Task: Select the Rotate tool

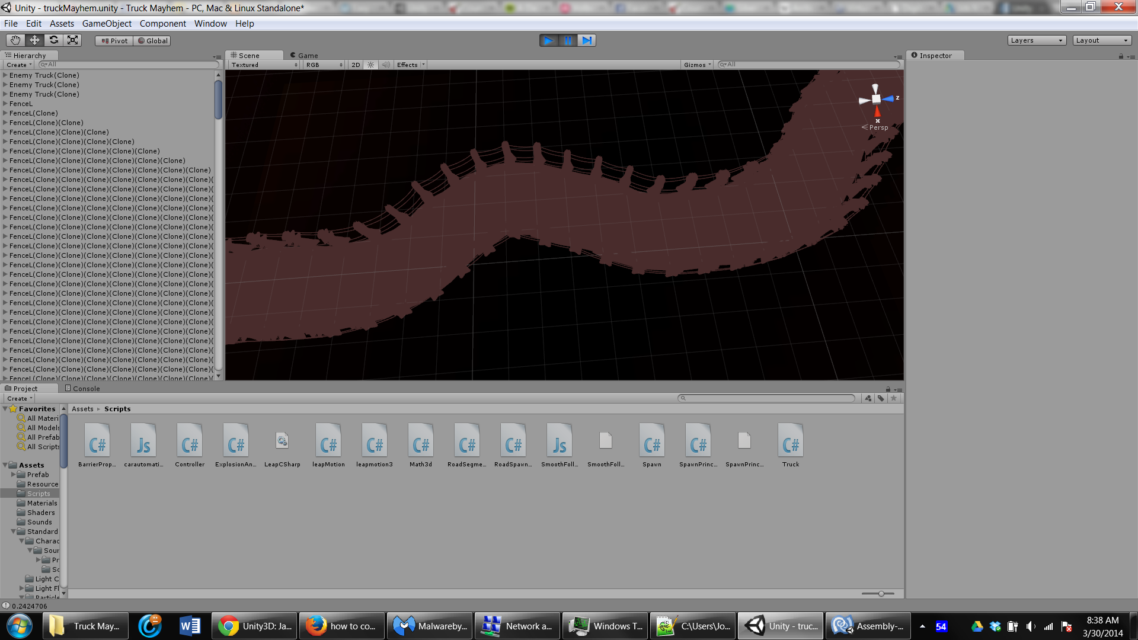Action: coord(54,40)
